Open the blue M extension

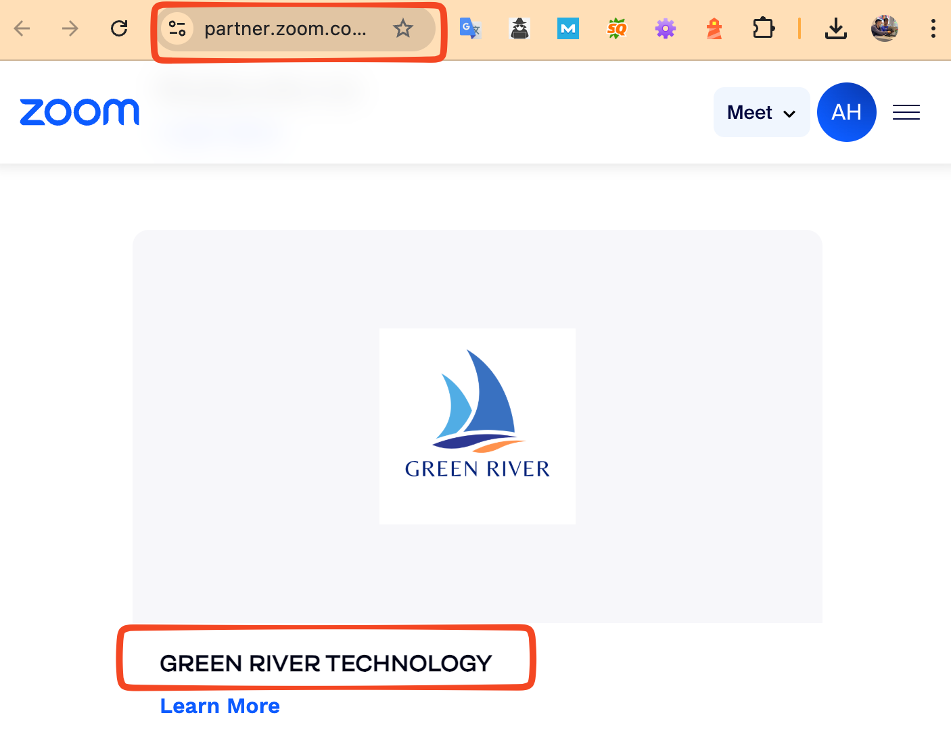(567, 28)
